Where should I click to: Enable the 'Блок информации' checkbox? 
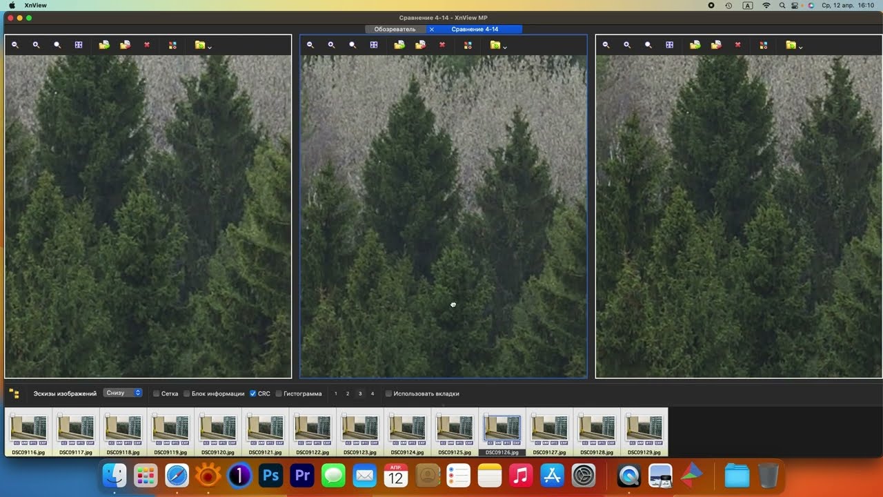(186, 393)
